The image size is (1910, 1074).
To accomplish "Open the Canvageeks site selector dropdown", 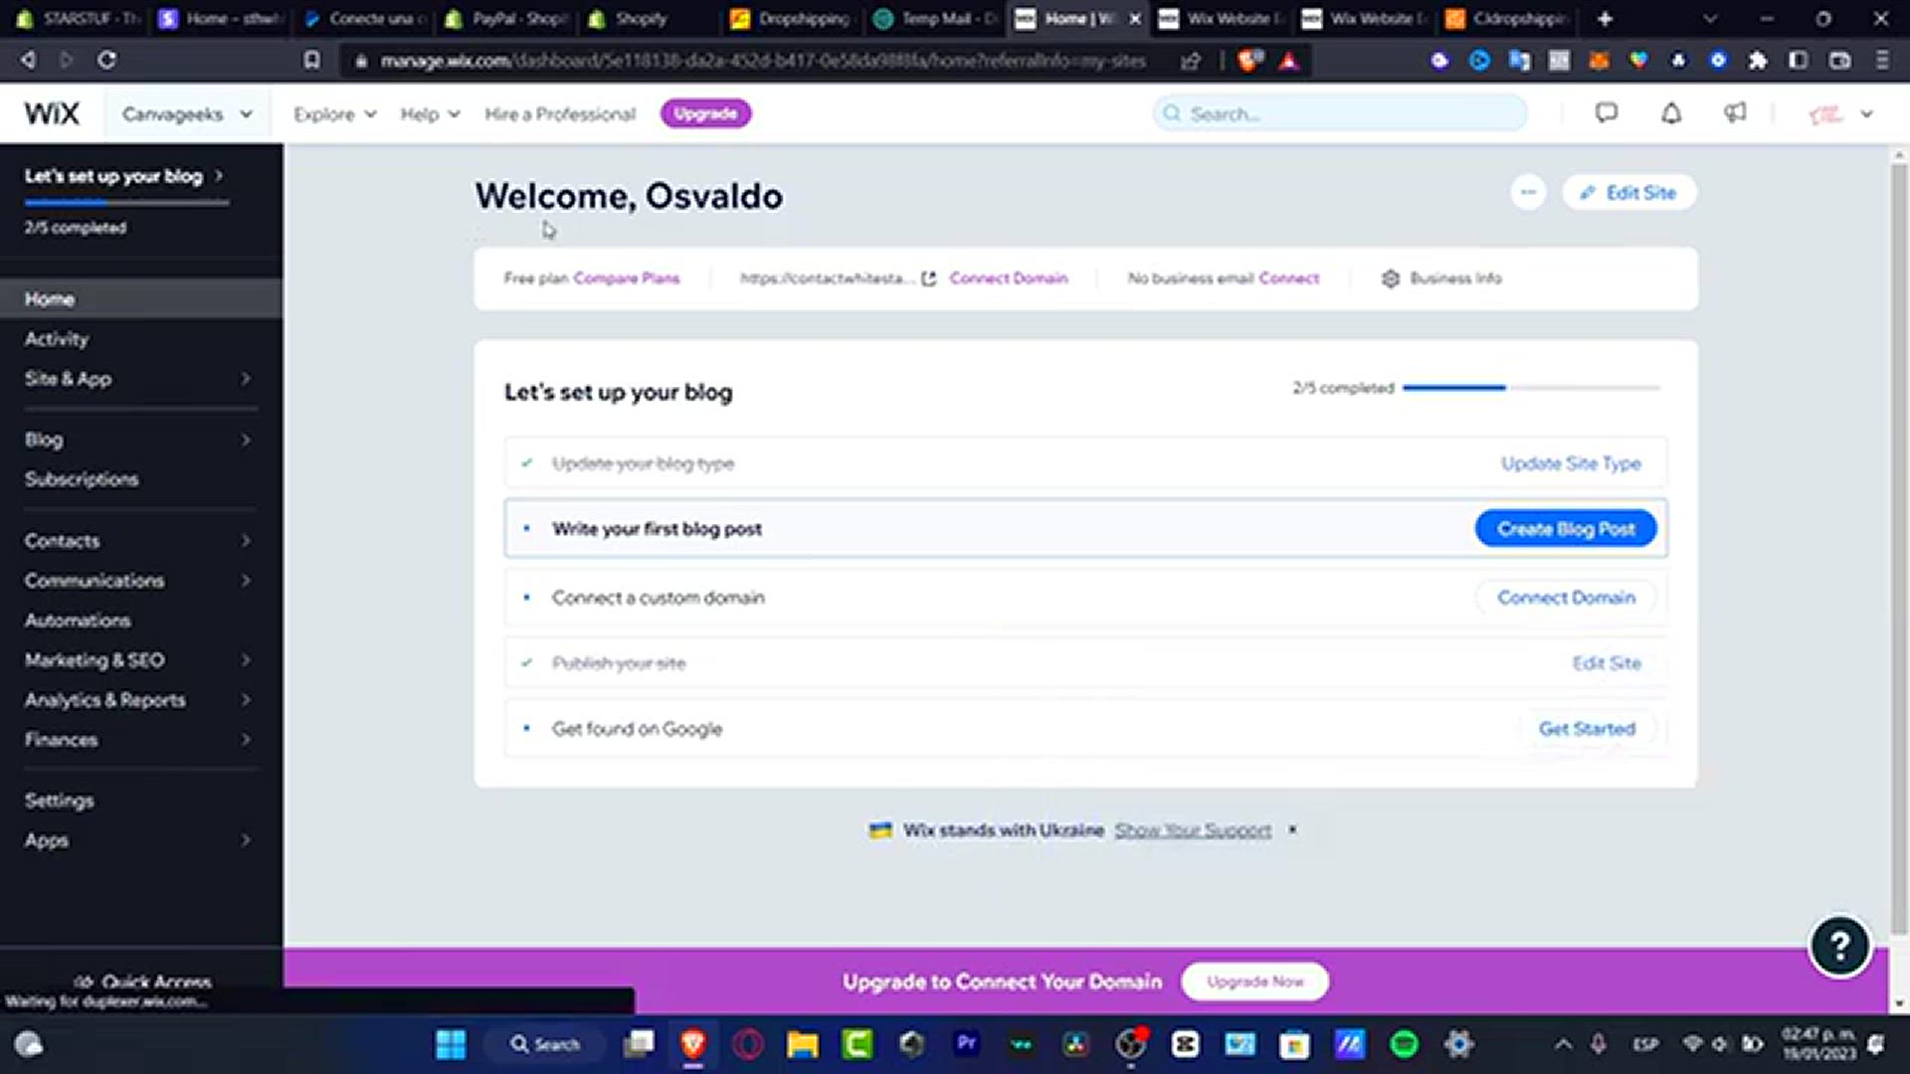I will [186, 114].
